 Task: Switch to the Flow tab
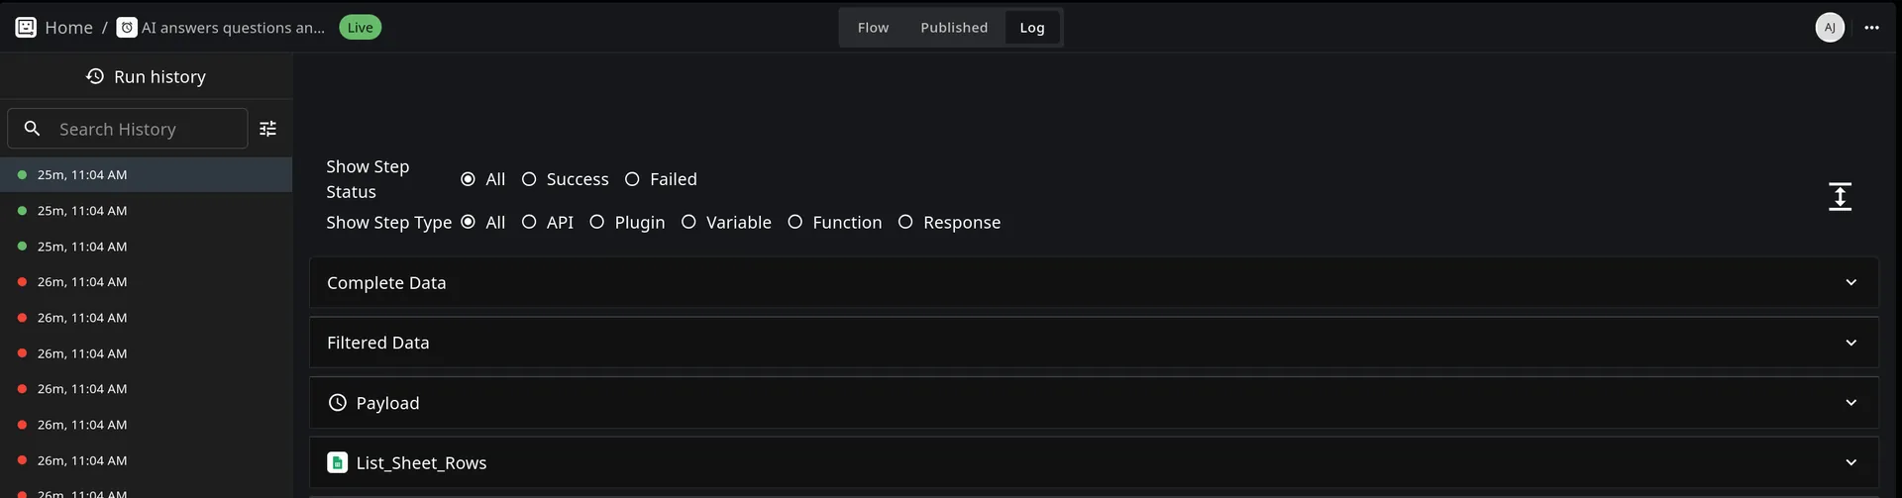pyautogui.click(x=873, y=28)
